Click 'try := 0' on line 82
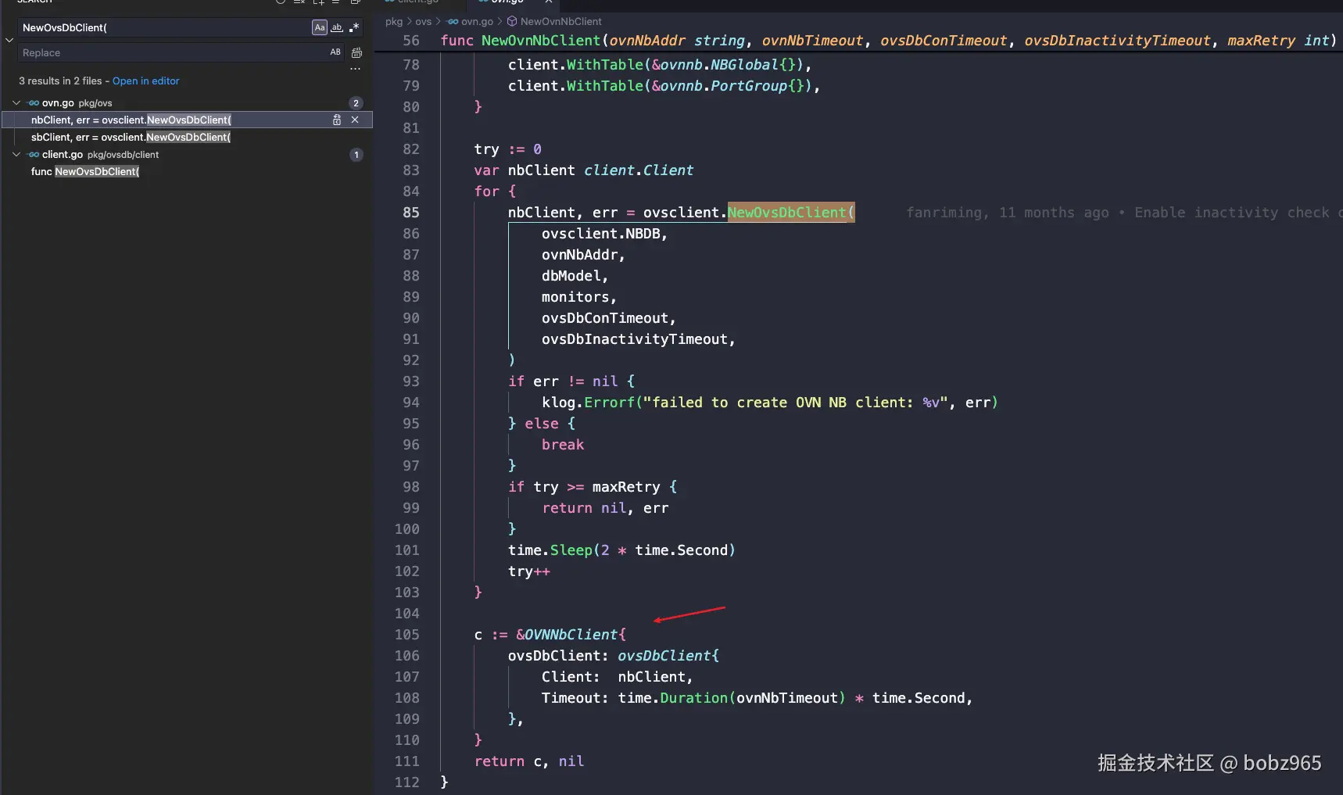The width and height of the screenshot is (1343, 795). click(508, 149)
